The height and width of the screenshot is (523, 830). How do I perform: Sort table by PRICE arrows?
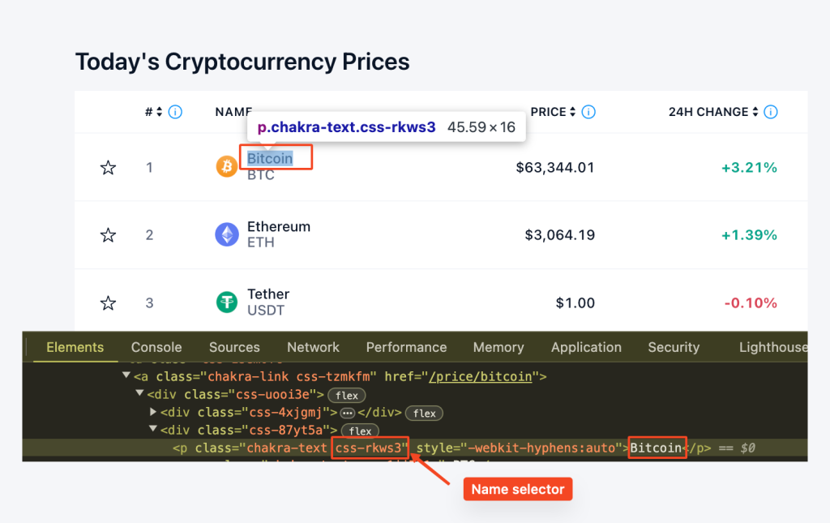(x=572, y=112)
